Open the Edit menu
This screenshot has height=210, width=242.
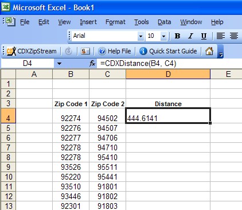click(x=44, y=22)
